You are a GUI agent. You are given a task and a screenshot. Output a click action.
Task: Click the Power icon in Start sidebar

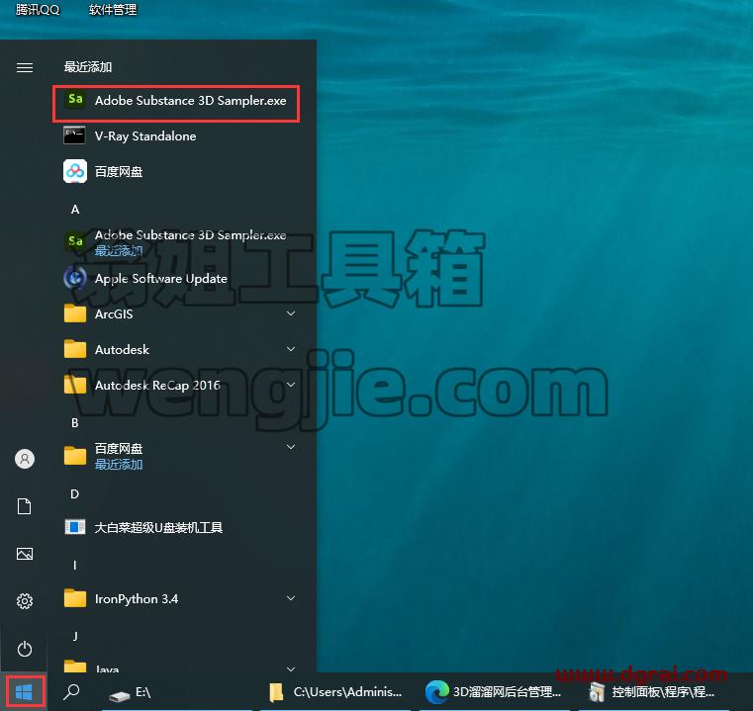[25, 649]
